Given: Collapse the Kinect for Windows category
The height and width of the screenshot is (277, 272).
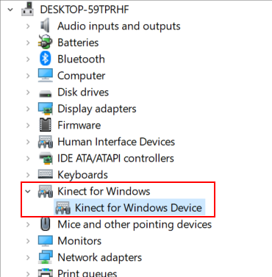Looking at the screenshot, I should [28, 191].
